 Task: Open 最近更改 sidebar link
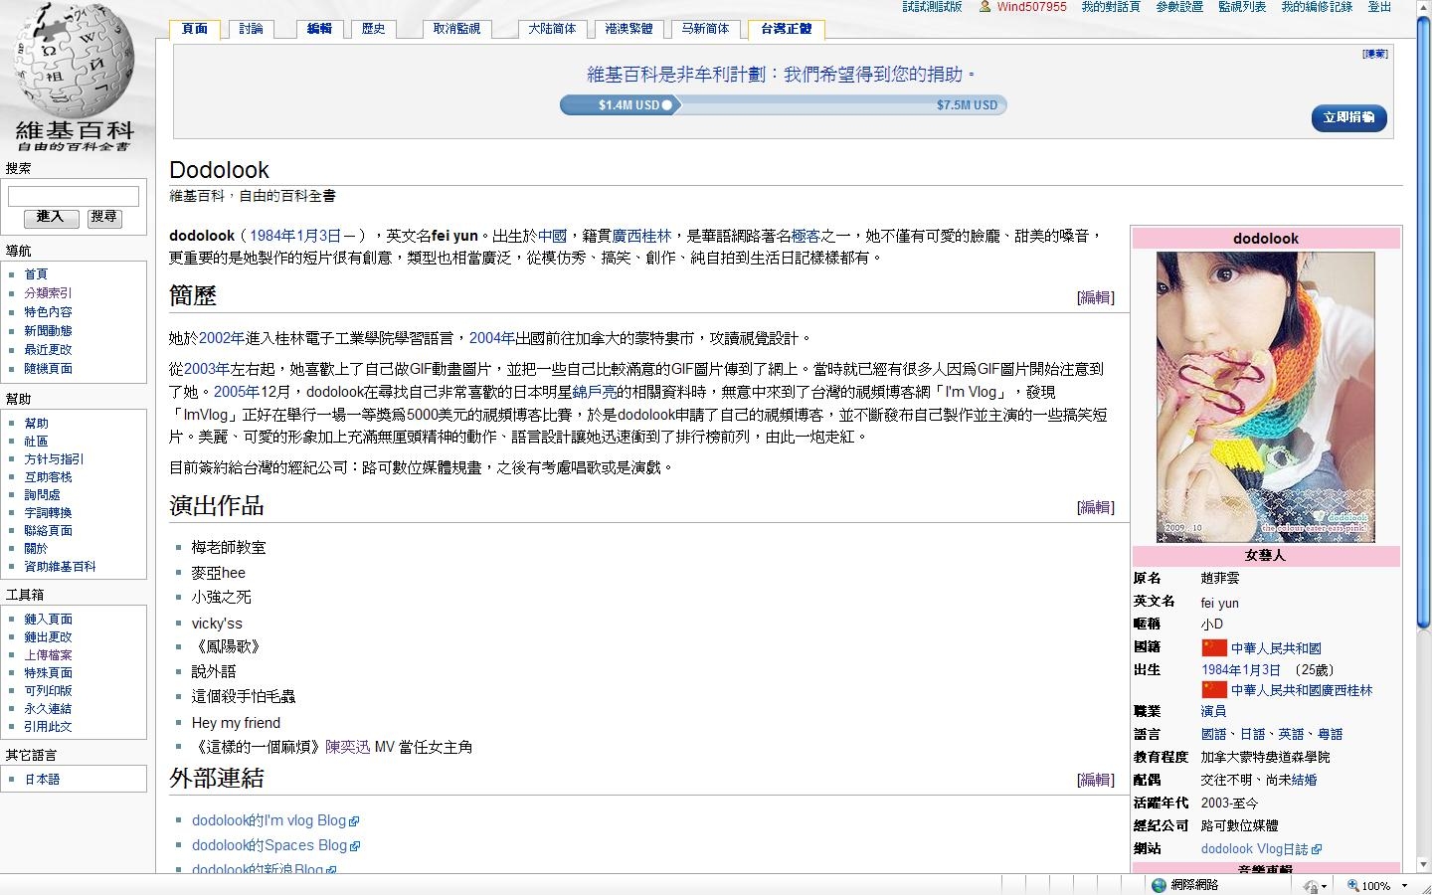pyautogui.click(x=48, y=350)
